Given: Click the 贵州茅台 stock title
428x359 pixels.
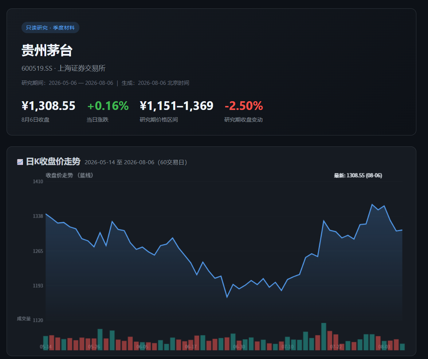Looking at the screenshot, I should coord(47,51).
